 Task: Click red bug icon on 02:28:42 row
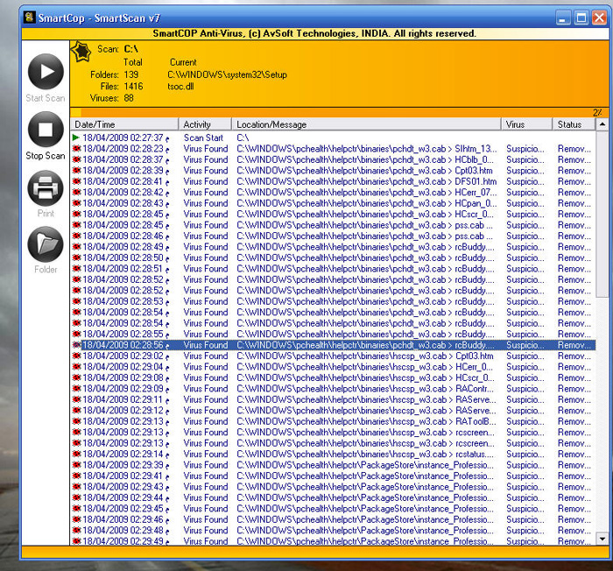pyautogui.click(x=76, y=192)
